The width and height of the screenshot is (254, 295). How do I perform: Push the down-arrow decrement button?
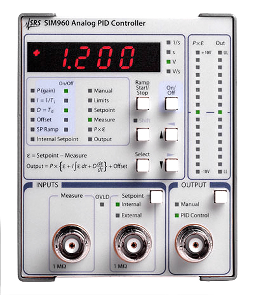pos(171,165)
